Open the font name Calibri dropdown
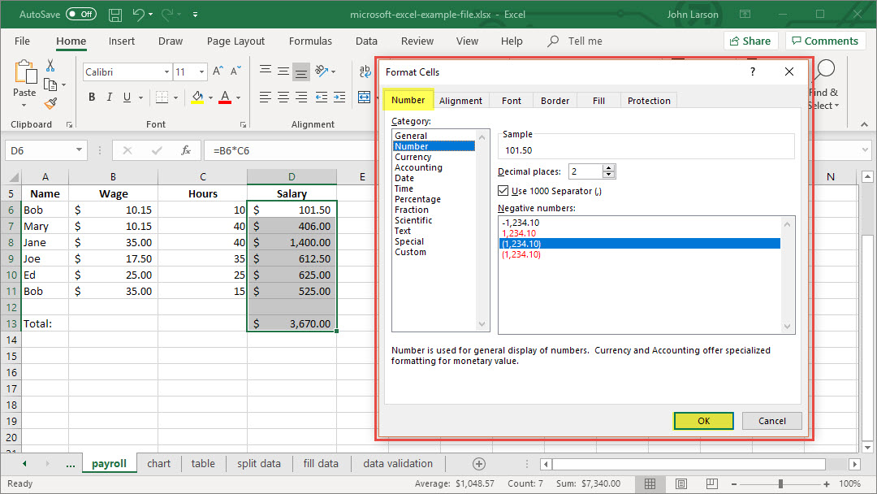Screen dimensions: 877x494 (x=166, y=72)
